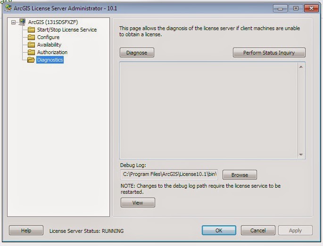Go to the Authorization tree item

(52, 52)
